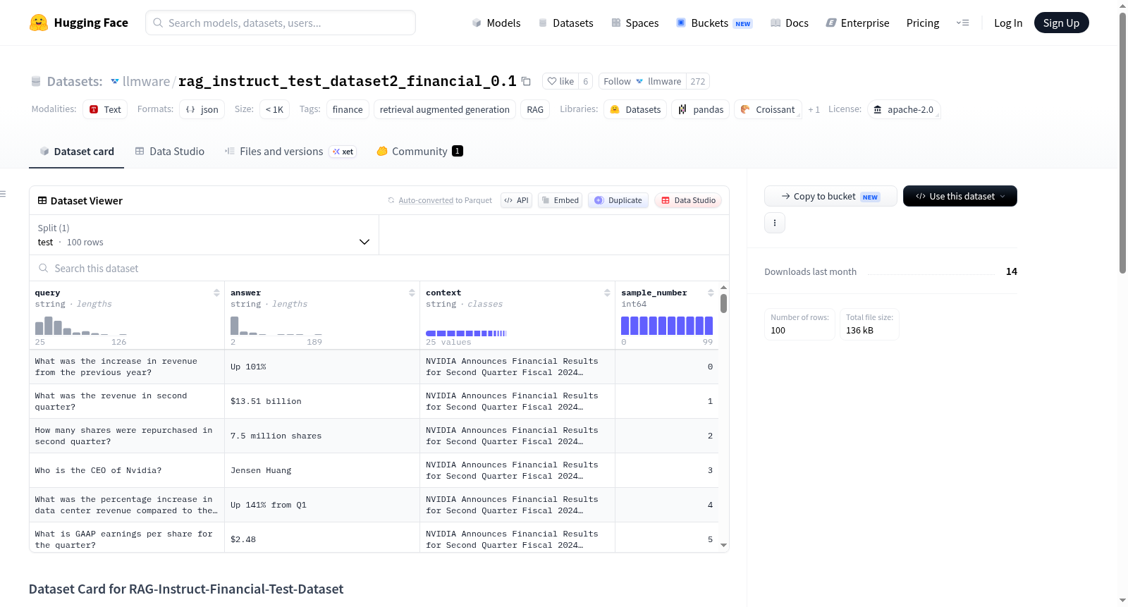Click the left sidebar toggle icon

tap(3, 194)
